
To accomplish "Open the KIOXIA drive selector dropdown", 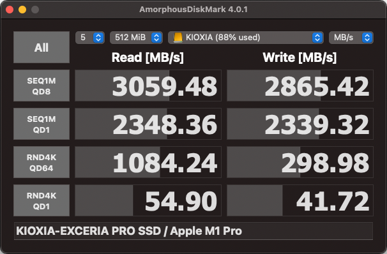I will pyautogui.click(x=246, y=38).
